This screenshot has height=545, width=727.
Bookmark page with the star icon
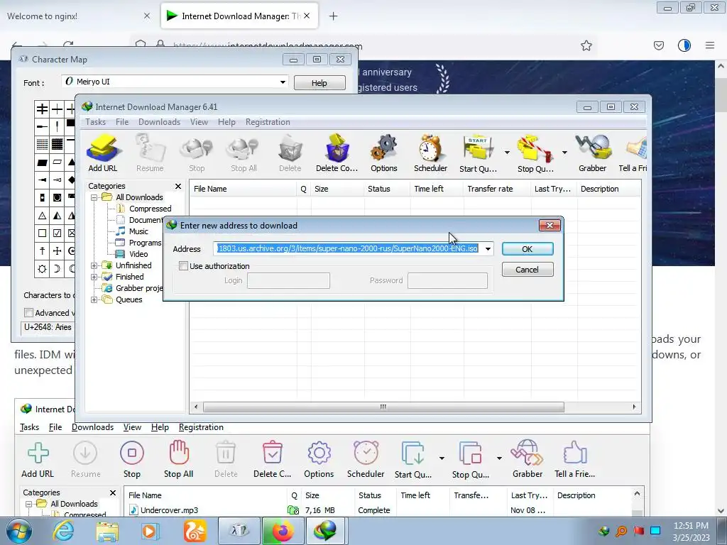click(586, 45)
